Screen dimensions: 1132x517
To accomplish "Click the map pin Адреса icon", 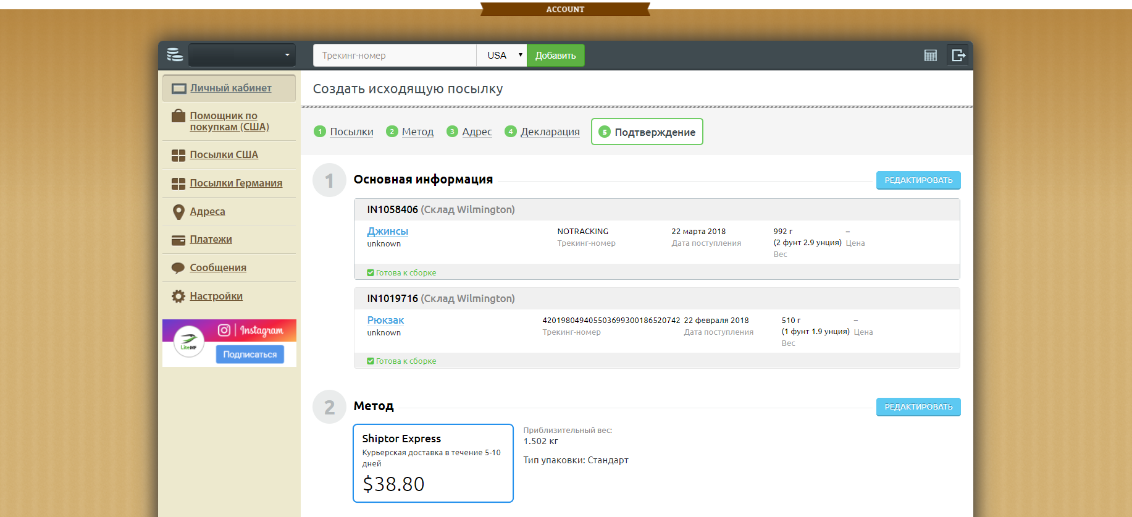I will pyautogui.click(x=178, y=212).
